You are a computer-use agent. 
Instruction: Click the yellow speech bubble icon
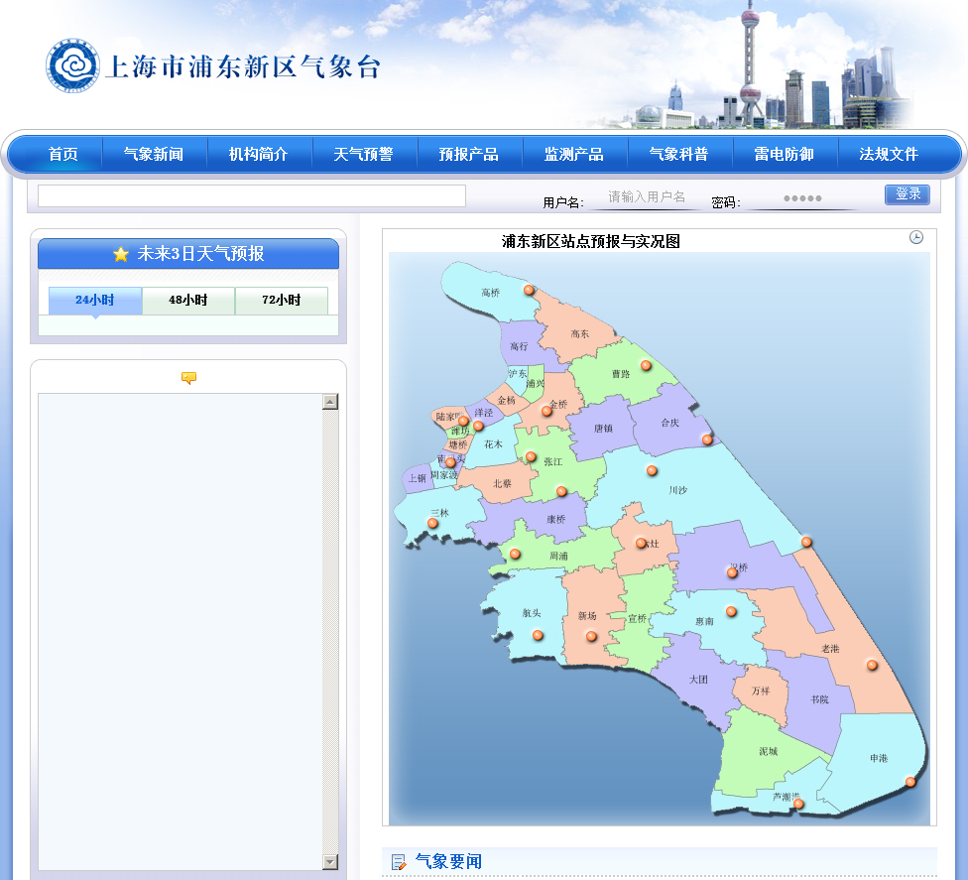click(x=188, y=378)
